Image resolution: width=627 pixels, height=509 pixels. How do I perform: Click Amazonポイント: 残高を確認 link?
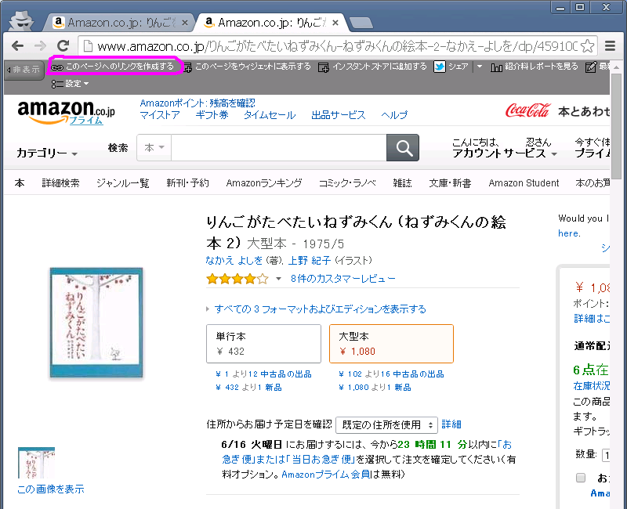[198, 103]
